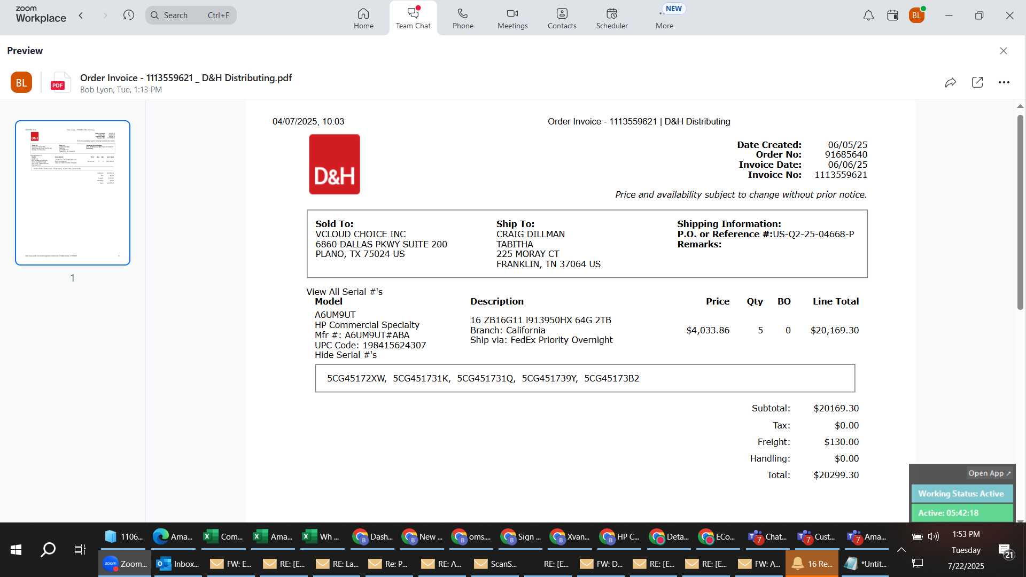Click the View All Serial #'s link
This screenshot has width=1026, height=577.
pos(345,292)
